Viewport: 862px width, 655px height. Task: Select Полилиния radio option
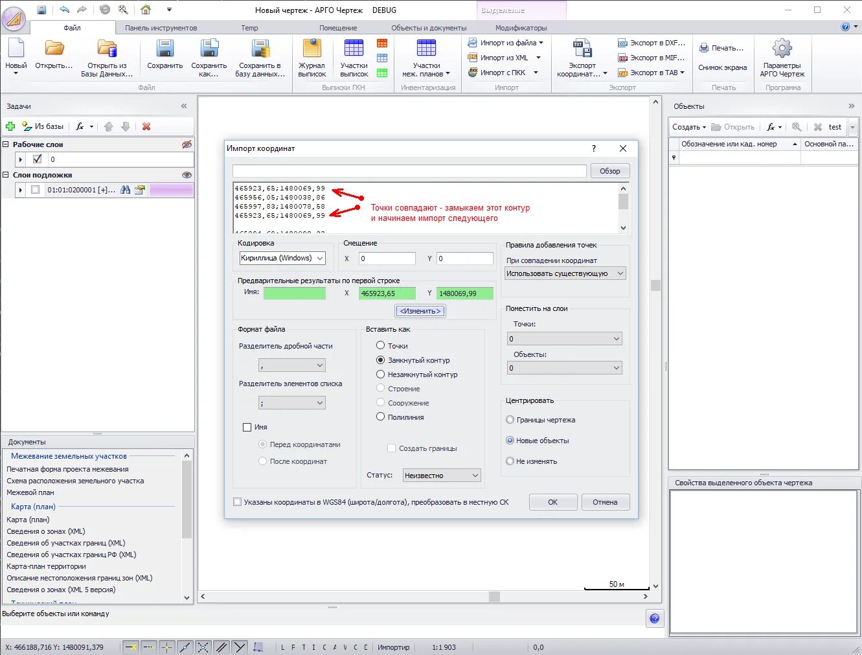pyautogui.click(x=381, y=417)
